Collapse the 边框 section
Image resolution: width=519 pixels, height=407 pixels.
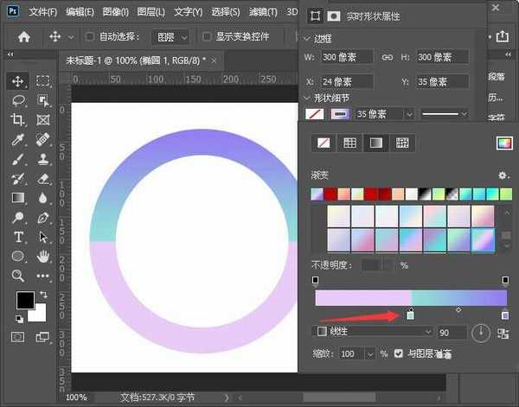[308, 40]
